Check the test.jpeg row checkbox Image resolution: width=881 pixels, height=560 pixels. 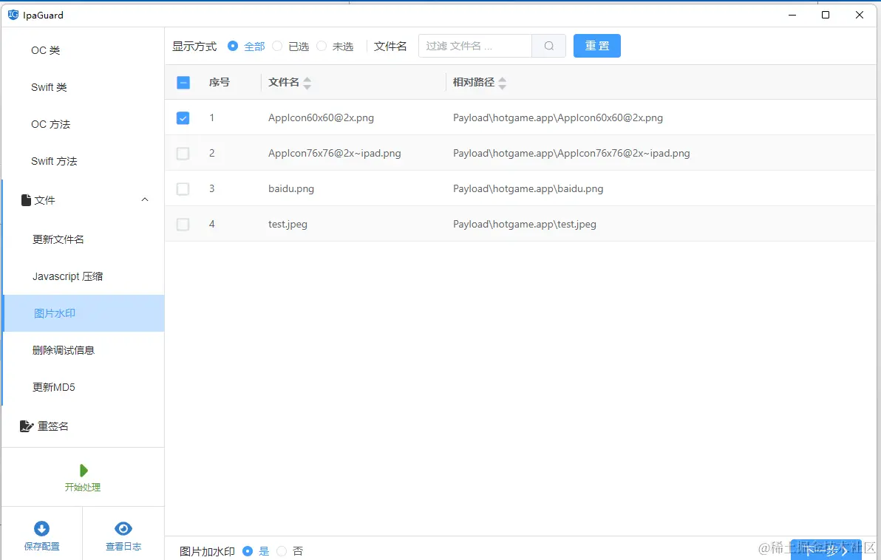183,224
